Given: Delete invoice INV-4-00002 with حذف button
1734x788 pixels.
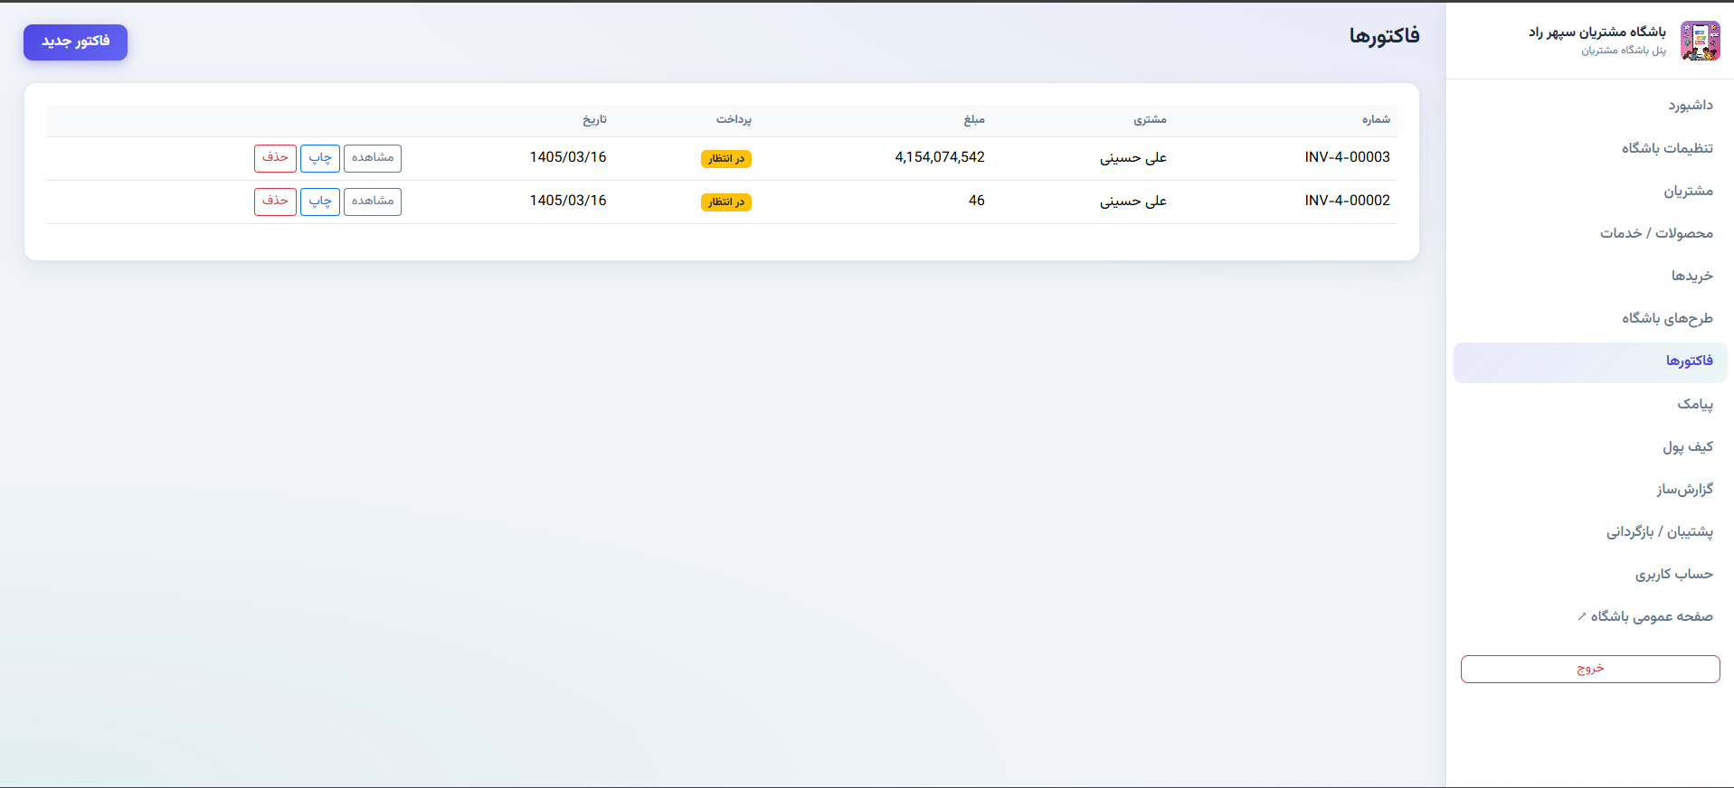Looking at the screenshot, I should pyautogui.click(x=275, y=202).
